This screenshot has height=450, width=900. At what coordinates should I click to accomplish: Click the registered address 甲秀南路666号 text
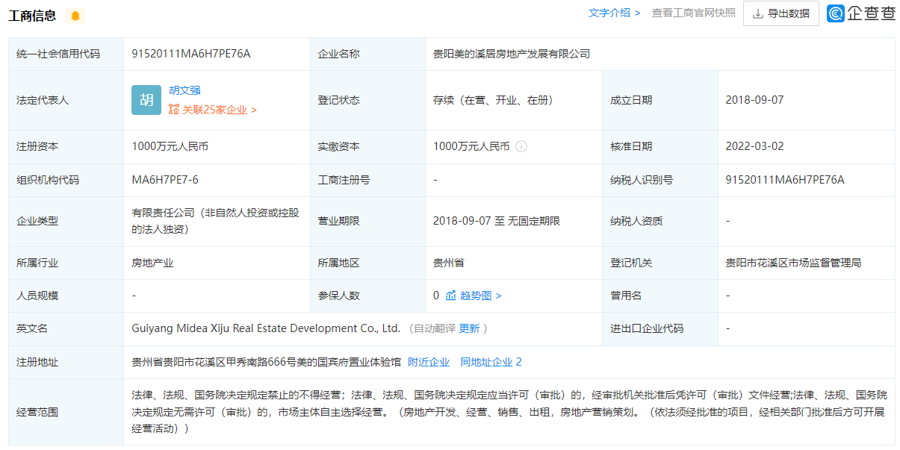click(266, 362)
